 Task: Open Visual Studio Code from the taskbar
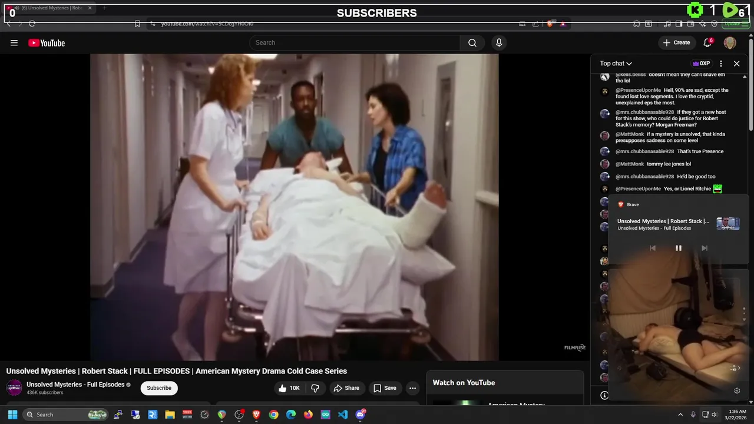(x=343, y=415)
